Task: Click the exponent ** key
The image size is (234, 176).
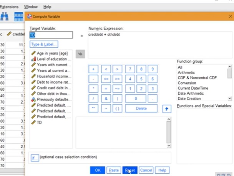Action: point(93,108)
